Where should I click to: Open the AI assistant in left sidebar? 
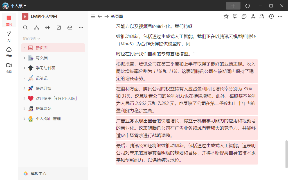pyautogui.click(x=9, y=36)
